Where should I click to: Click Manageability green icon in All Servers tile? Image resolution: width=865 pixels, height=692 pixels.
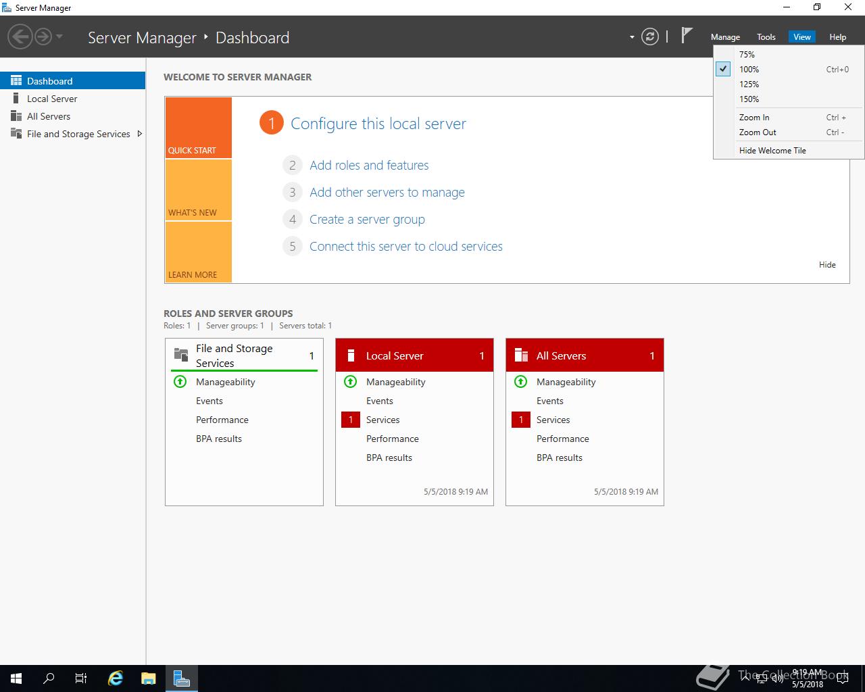(x=520, y=382)
